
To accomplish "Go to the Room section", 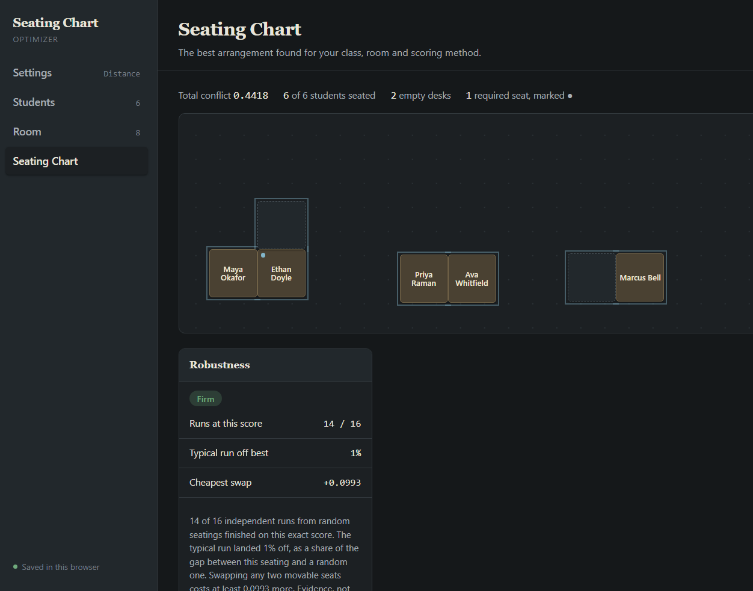I will tap(76, 132).
